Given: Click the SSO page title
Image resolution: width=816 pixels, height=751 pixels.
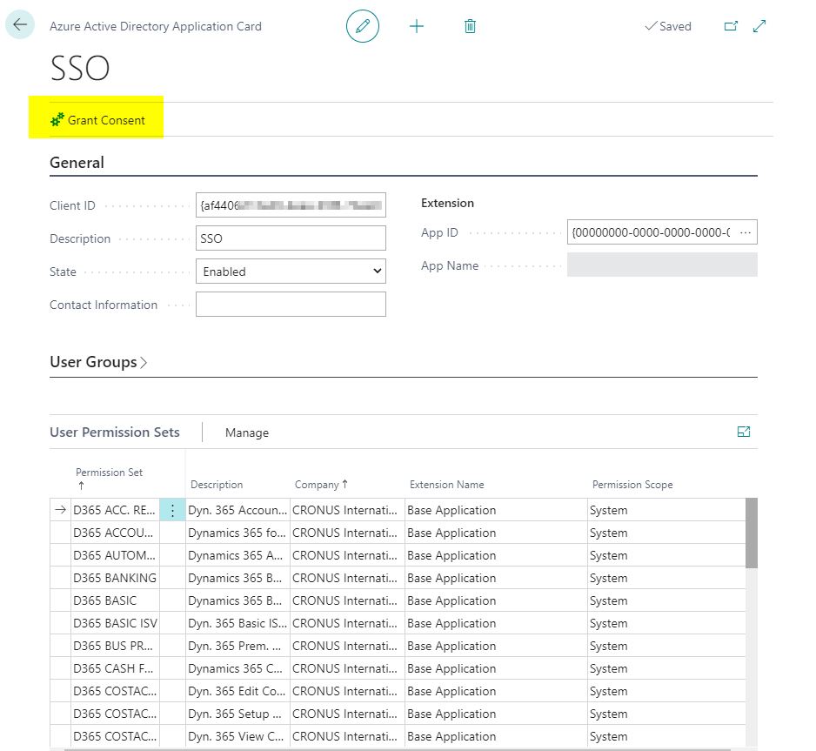Looking at the screenshot, I should (x=80, y=68).
